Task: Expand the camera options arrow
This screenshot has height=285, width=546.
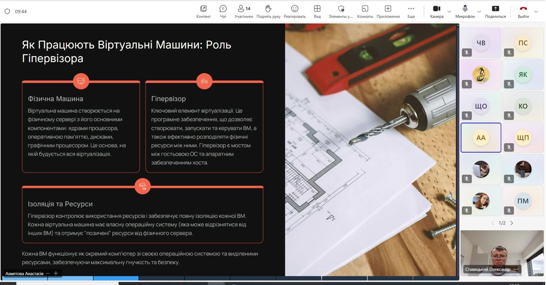Action: [x=449, y=12]
